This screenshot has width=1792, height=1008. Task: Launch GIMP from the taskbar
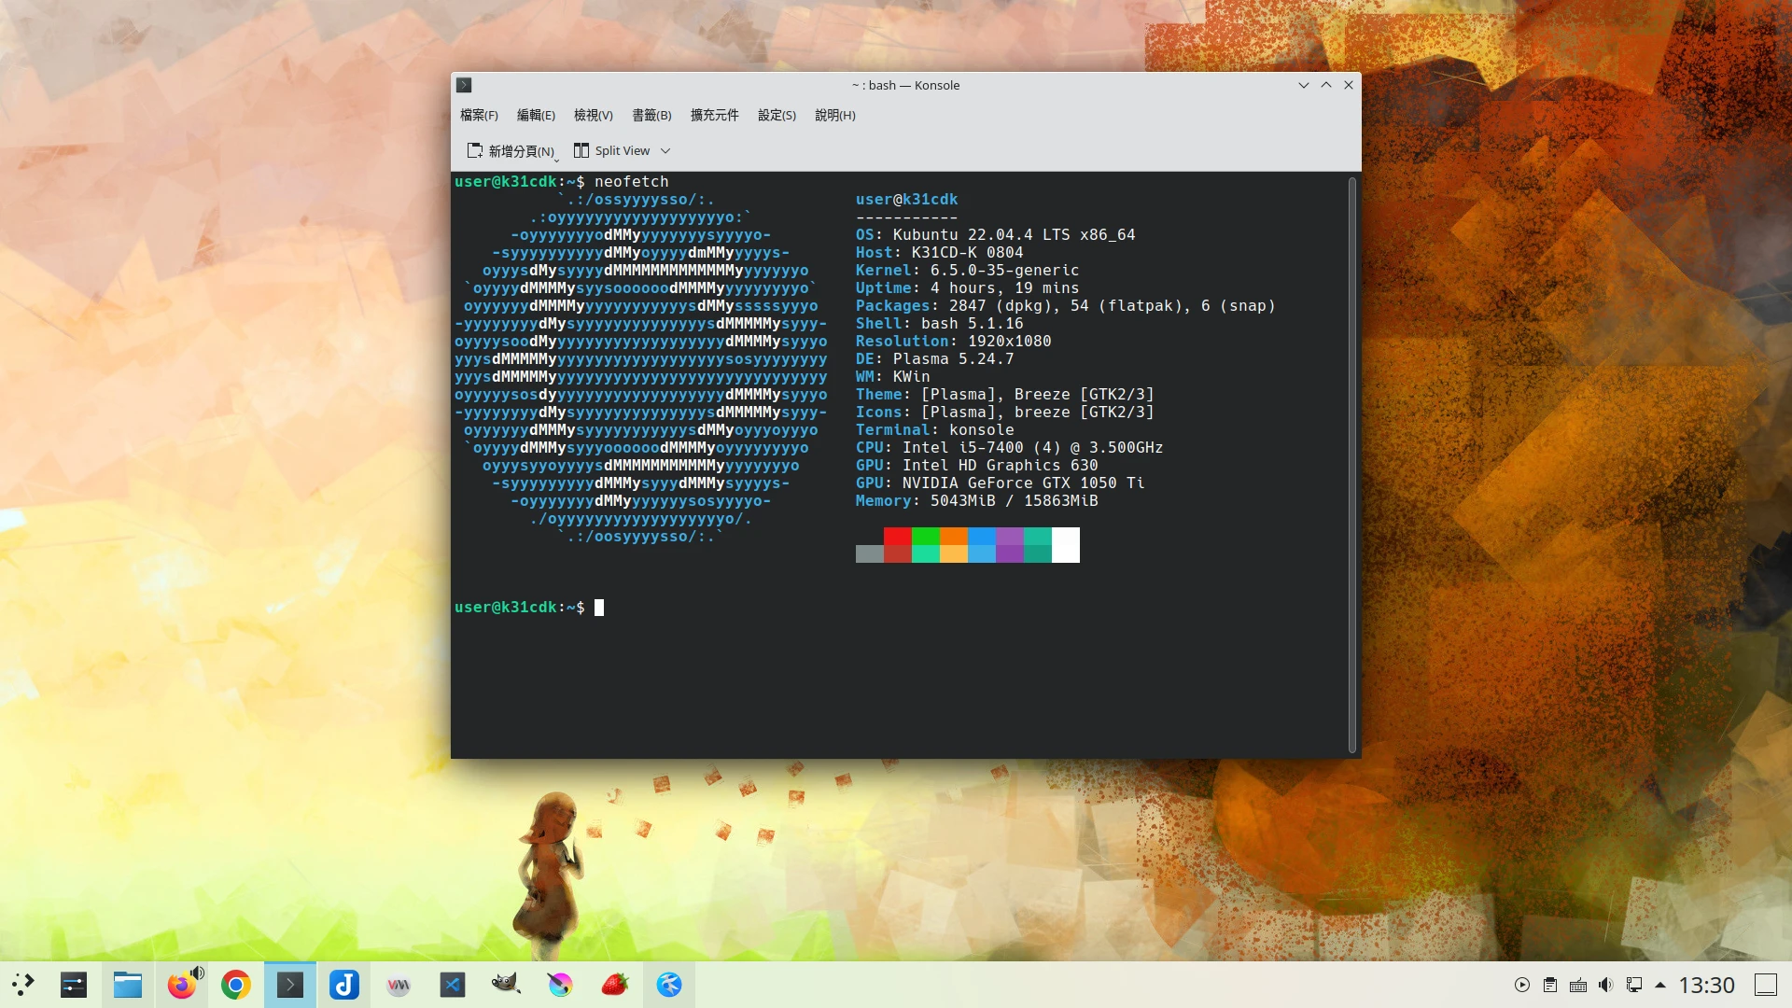click(506, 985)
